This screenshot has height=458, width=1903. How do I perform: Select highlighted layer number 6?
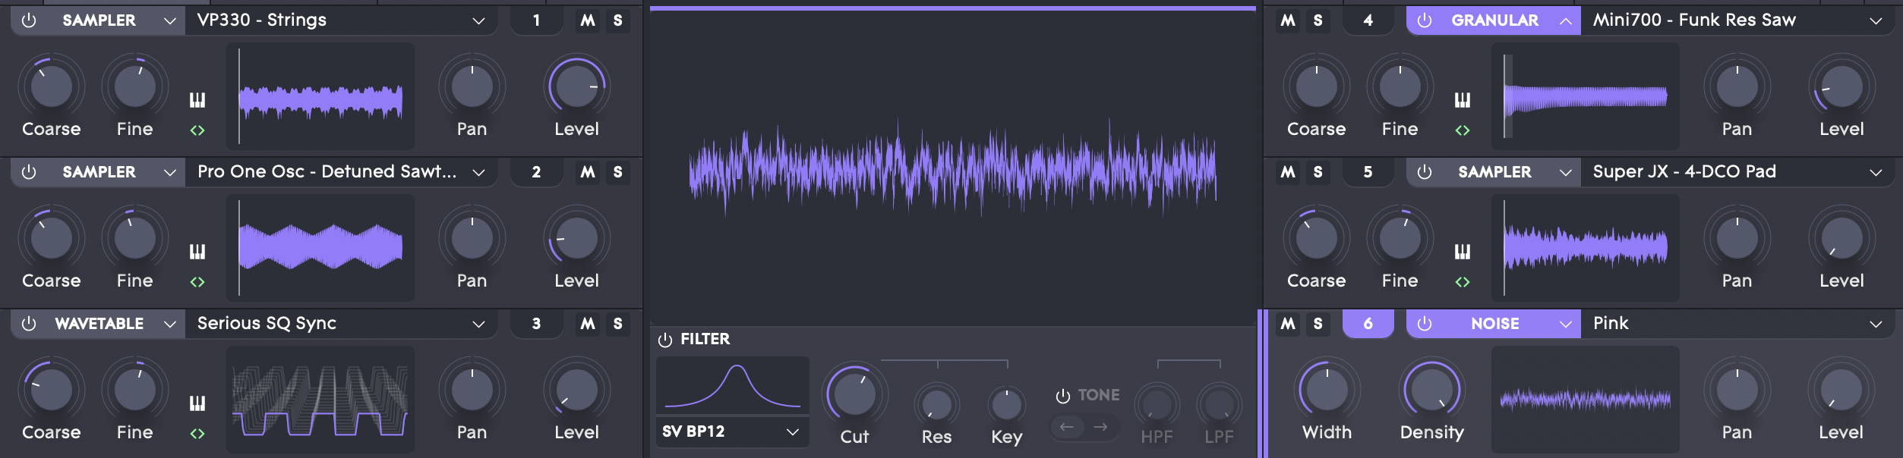[1368, 324]
